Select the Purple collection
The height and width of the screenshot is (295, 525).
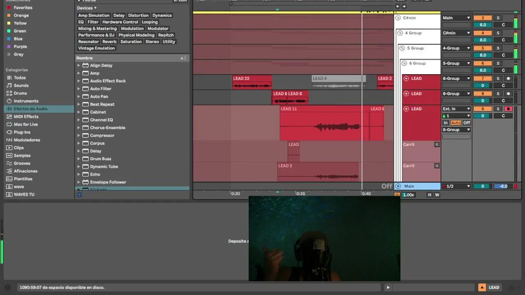21,46
